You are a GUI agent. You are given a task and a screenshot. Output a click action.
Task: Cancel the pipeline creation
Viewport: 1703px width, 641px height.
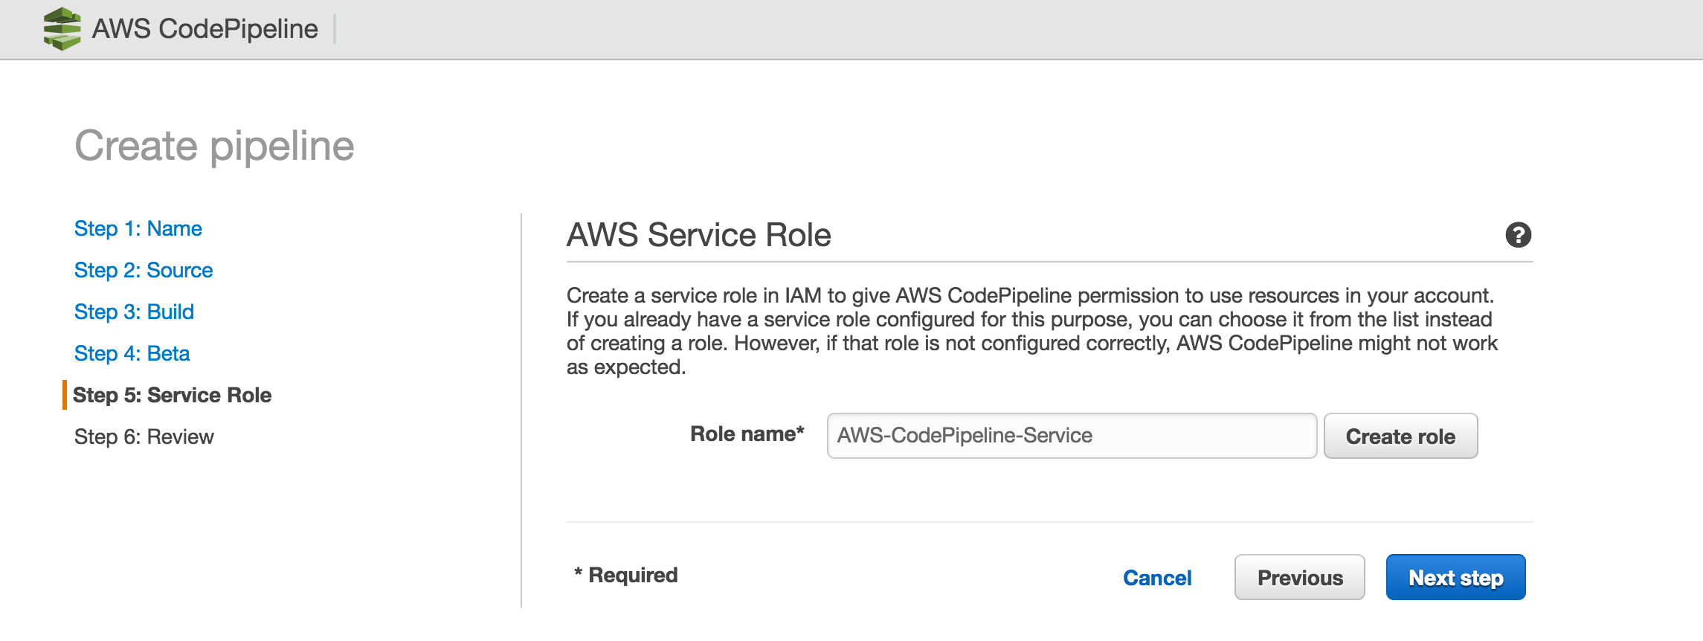coord(1156,577)
